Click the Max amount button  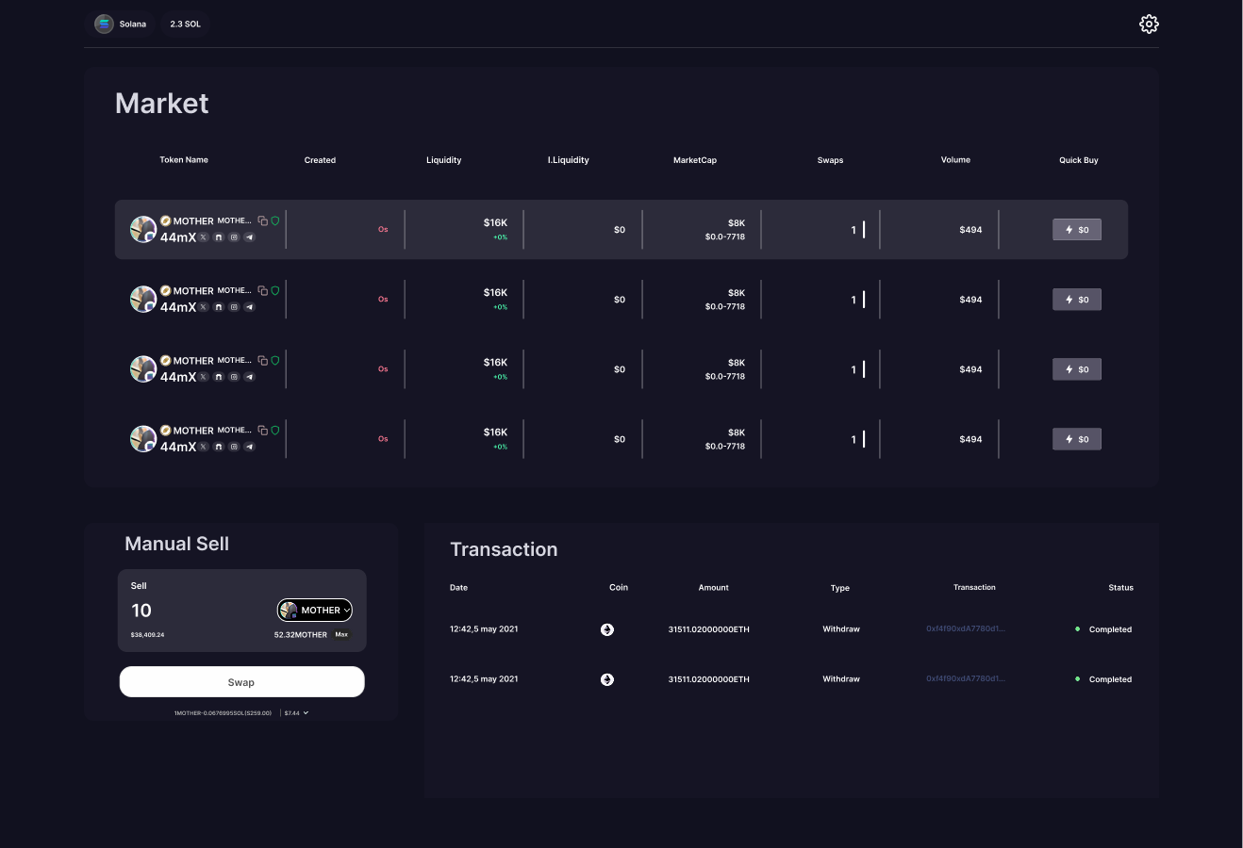pos(341,634)
